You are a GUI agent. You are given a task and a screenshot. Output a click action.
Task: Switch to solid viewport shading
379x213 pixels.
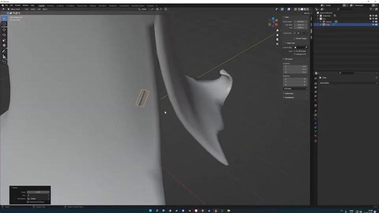[x=301, y=9]
